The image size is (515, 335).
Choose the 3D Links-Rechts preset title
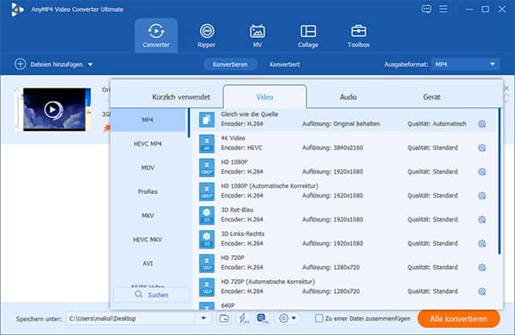(242, 234)
